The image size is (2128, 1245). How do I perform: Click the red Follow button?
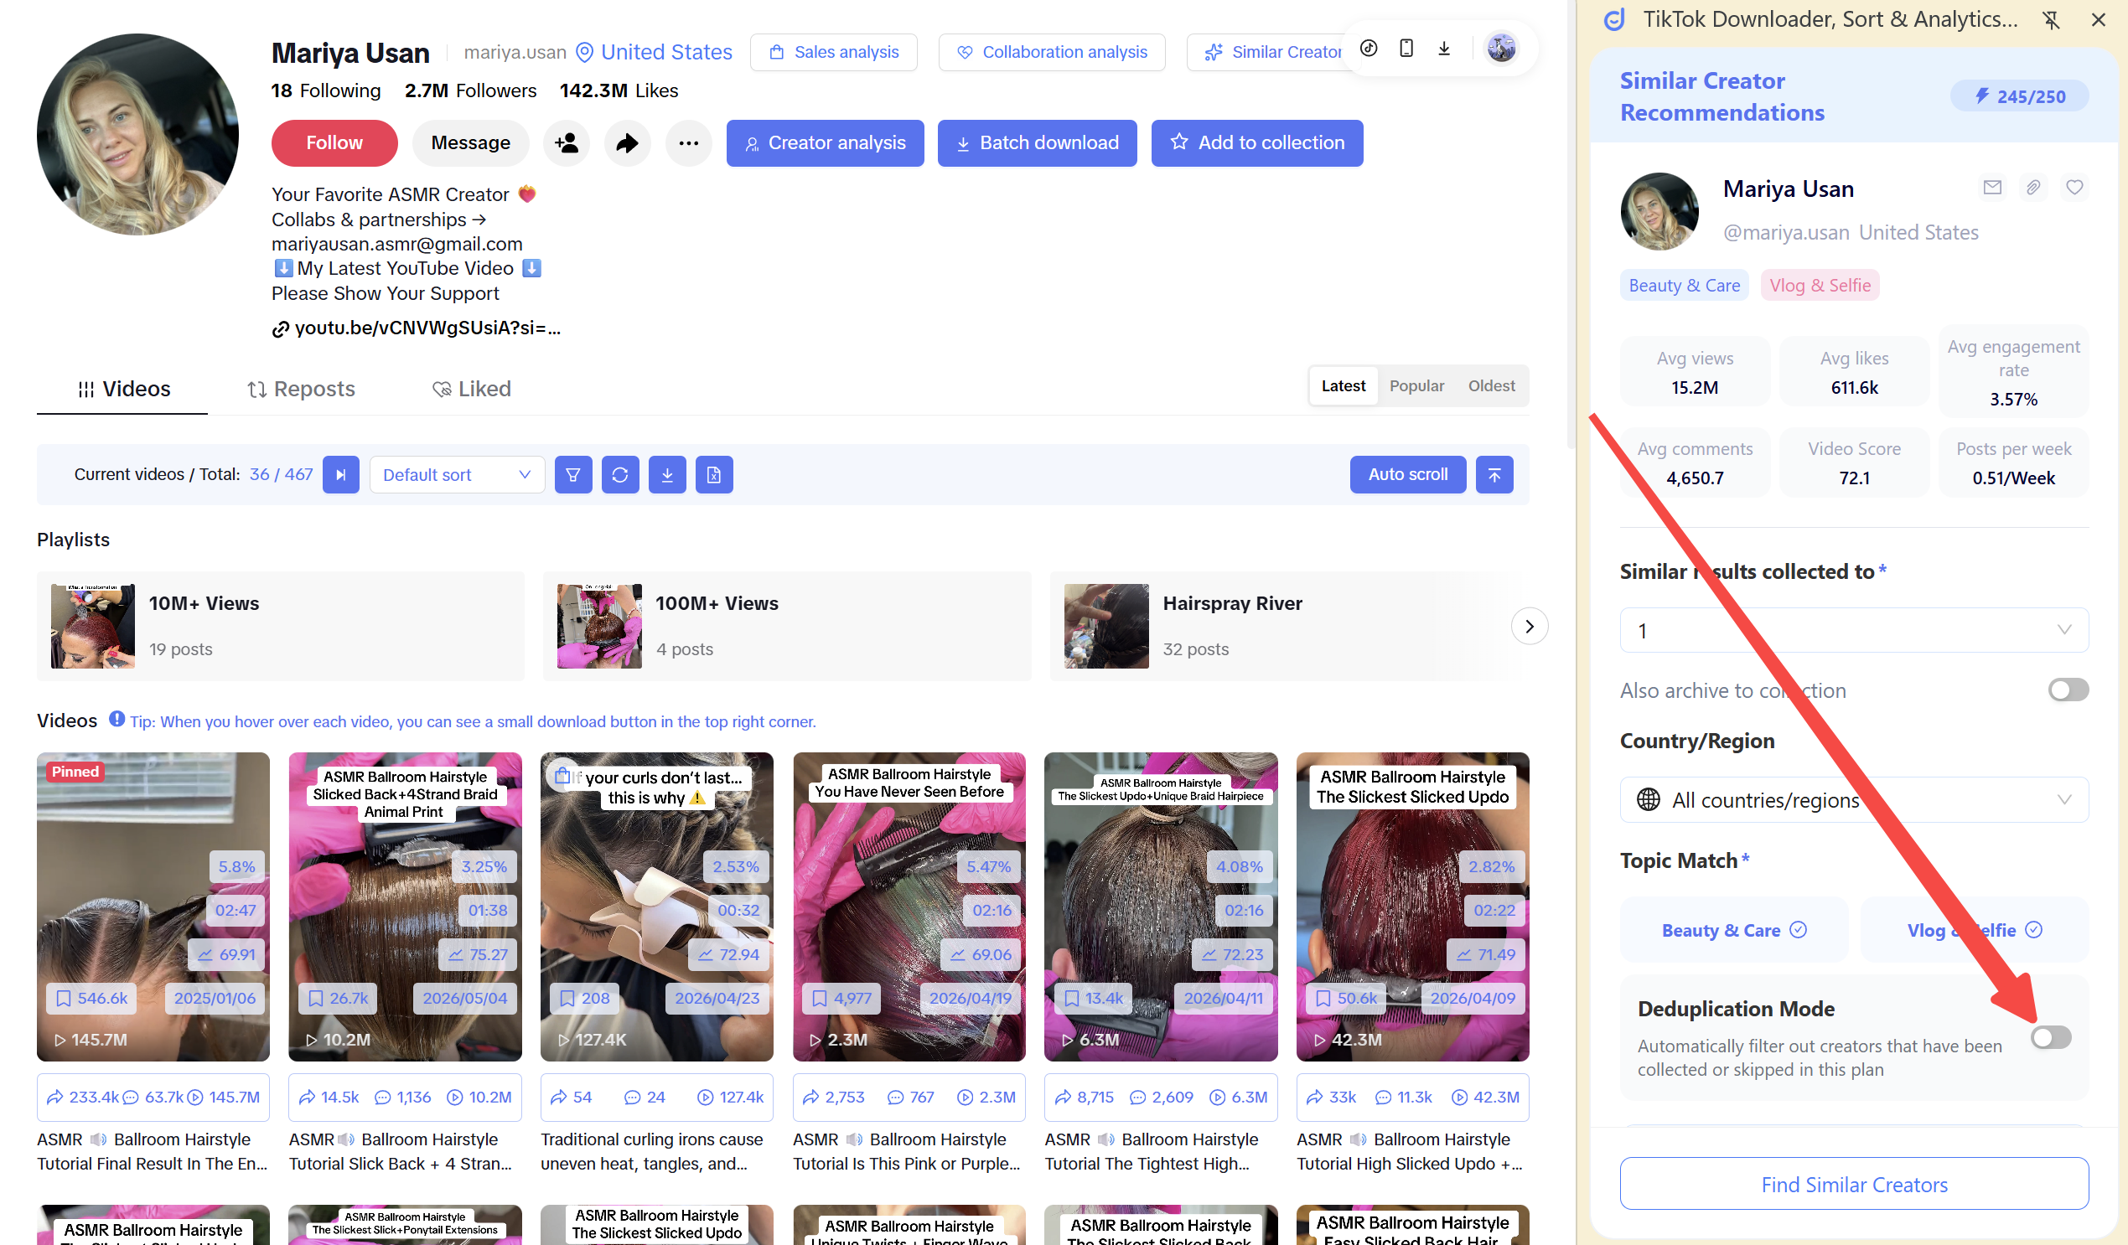pos(334,142)
